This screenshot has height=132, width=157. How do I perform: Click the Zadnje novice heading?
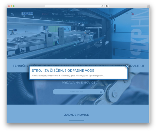(77, 115)
